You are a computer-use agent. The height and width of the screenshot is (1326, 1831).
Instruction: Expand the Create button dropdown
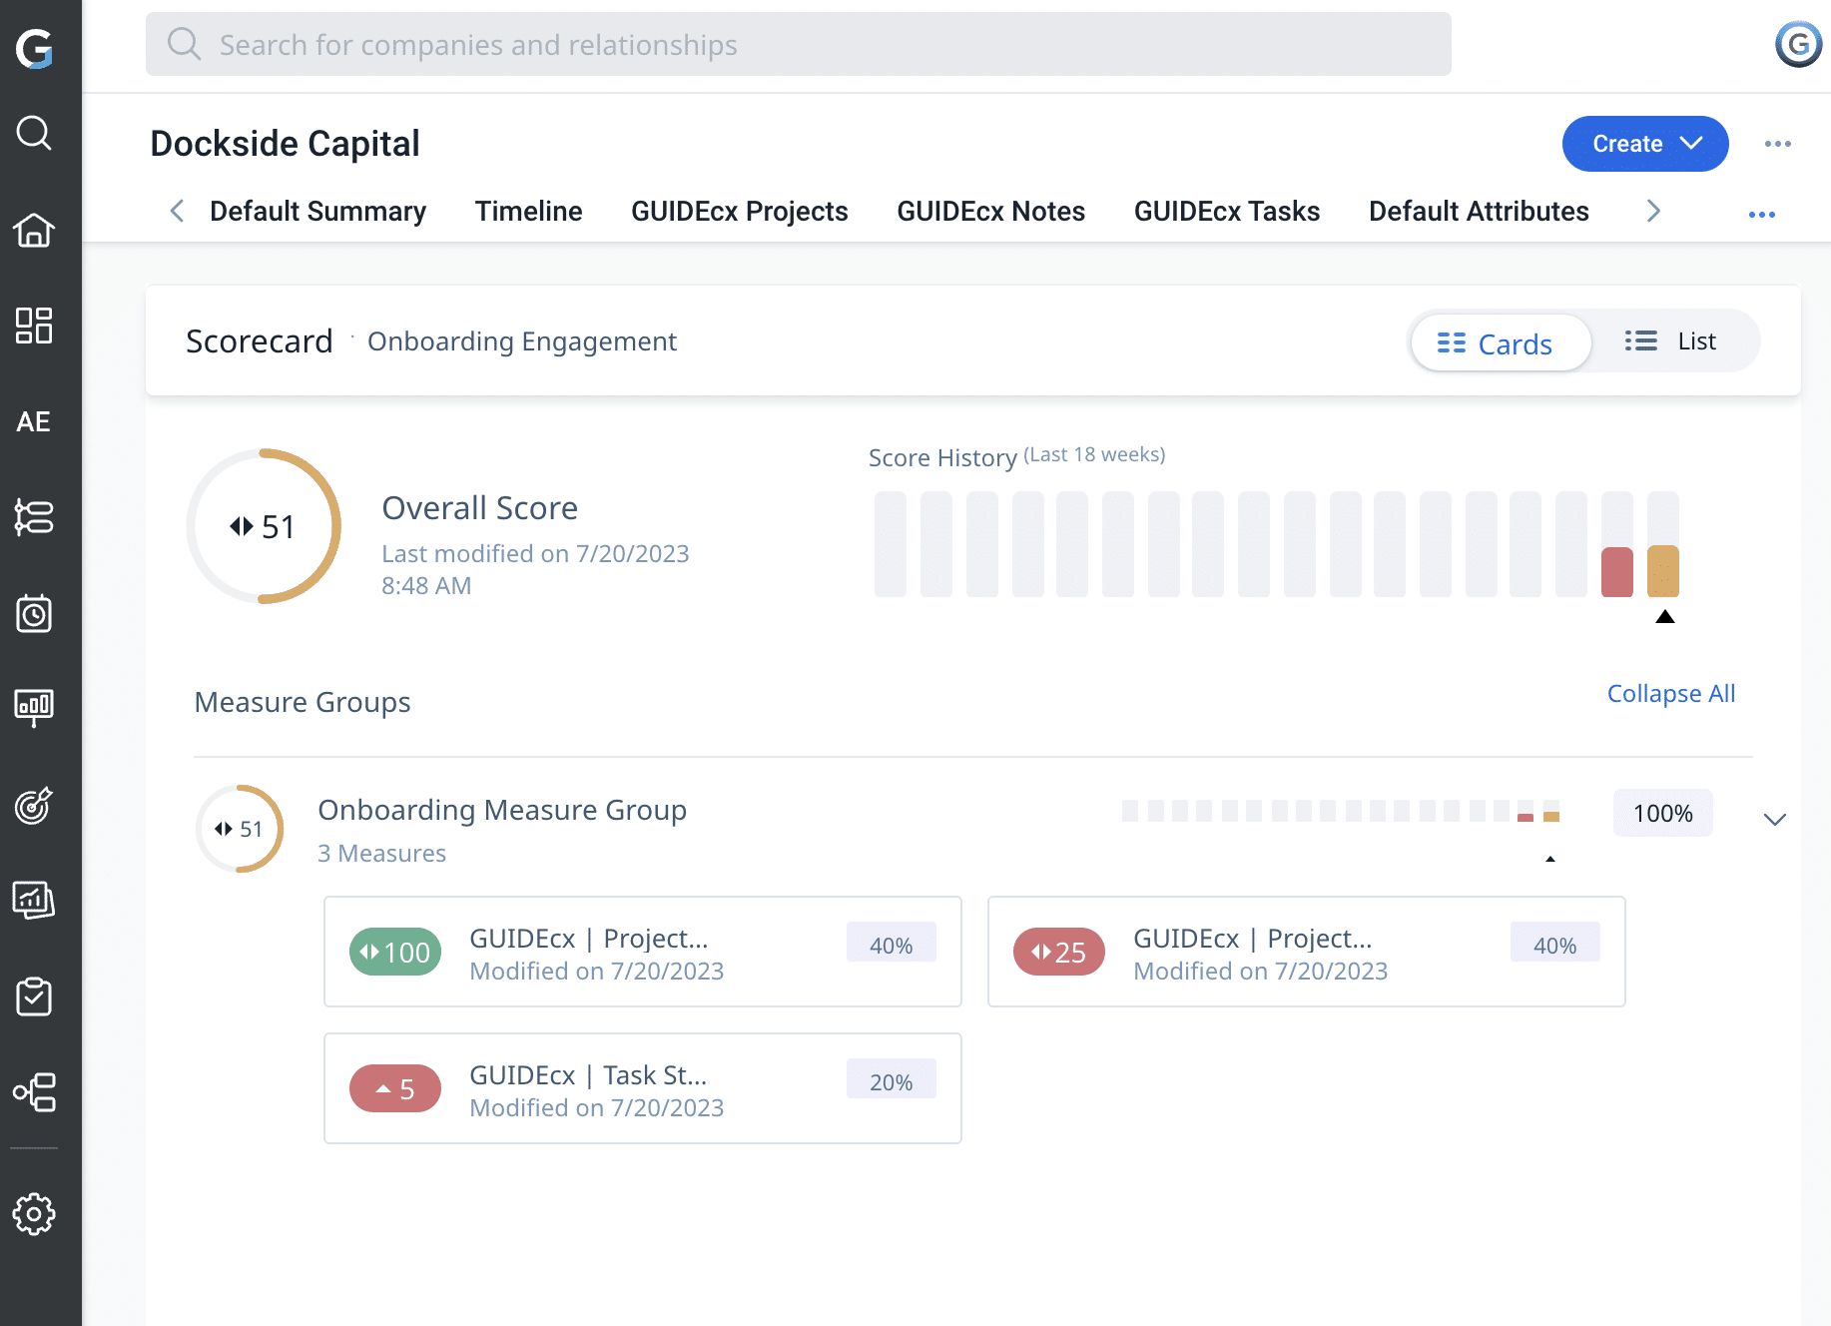(1691, 144)
